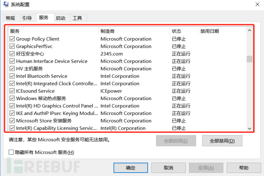Toggle Human Interface Device Service checkbox
Screen dimensions: 264x176
point(12,61)
